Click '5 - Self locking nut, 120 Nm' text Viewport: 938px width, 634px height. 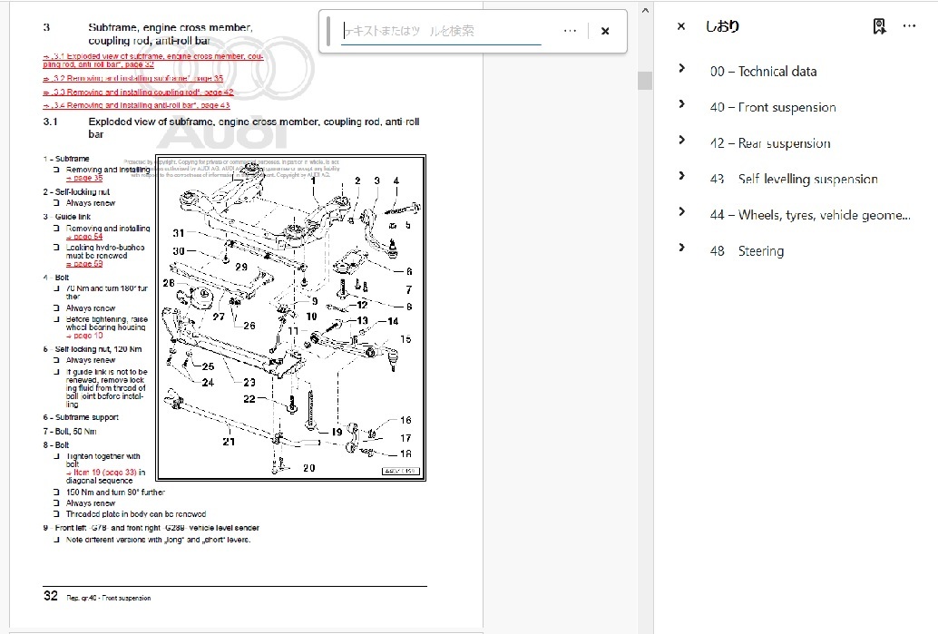click(93, 349)
